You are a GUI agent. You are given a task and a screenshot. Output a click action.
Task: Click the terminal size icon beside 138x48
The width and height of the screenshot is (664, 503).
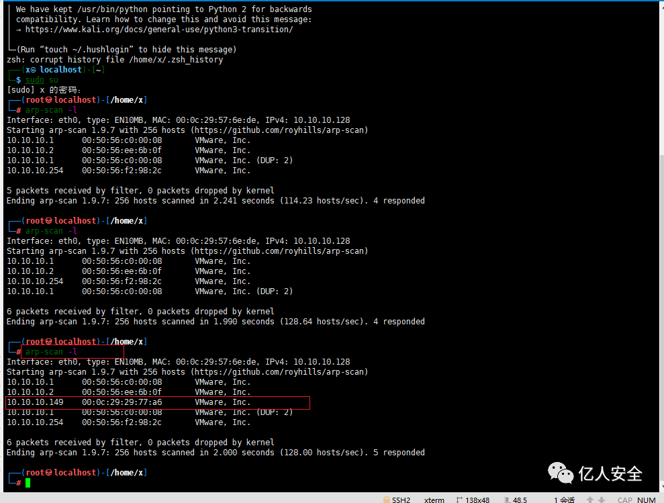click(x=459, y=500)
